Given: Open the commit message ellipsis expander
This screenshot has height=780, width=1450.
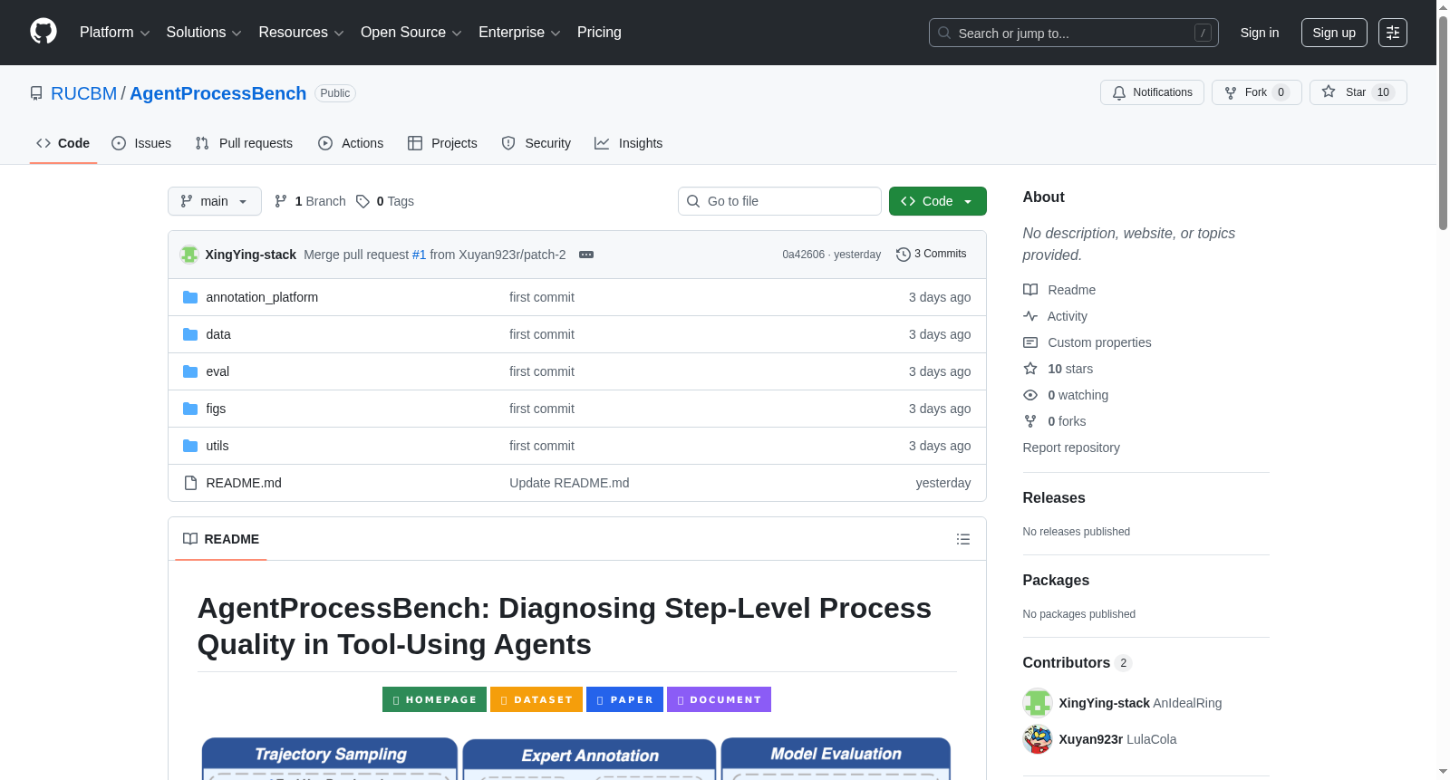Looking at the screenshot, I should coord(586,255).
